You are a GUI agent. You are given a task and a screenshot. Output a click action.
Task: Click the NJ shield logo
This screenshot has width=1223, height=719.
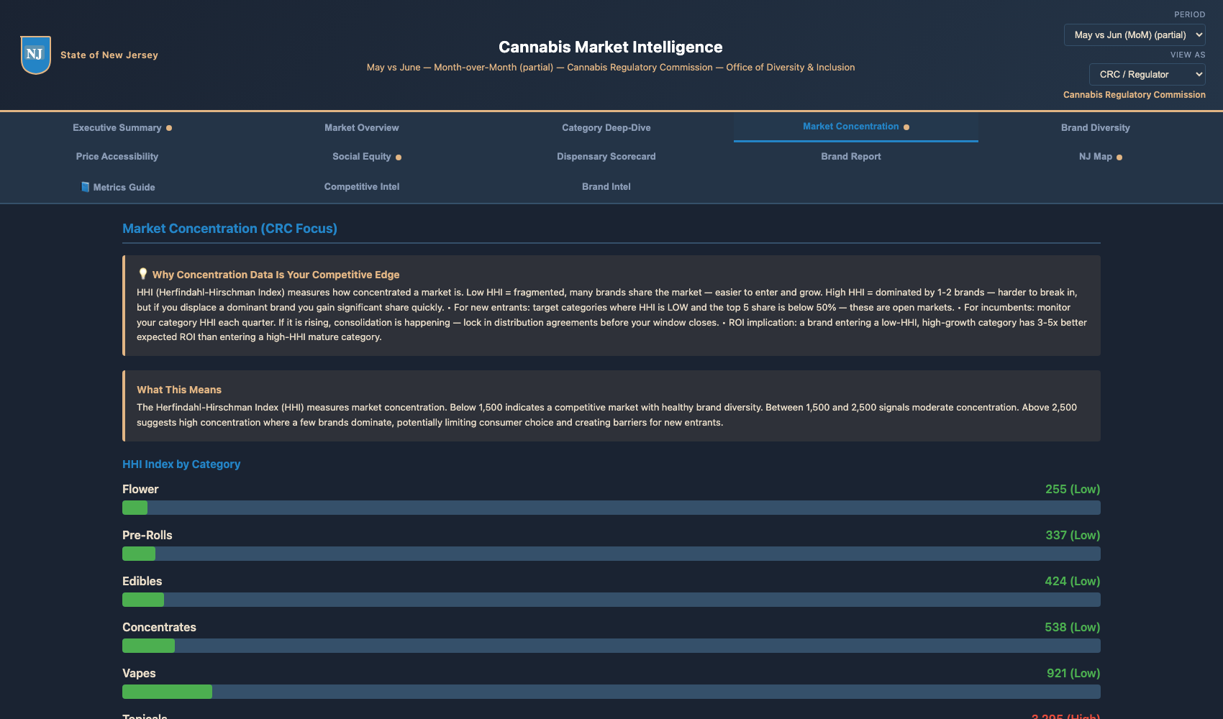pyautogui.click(x=36, y=55)
